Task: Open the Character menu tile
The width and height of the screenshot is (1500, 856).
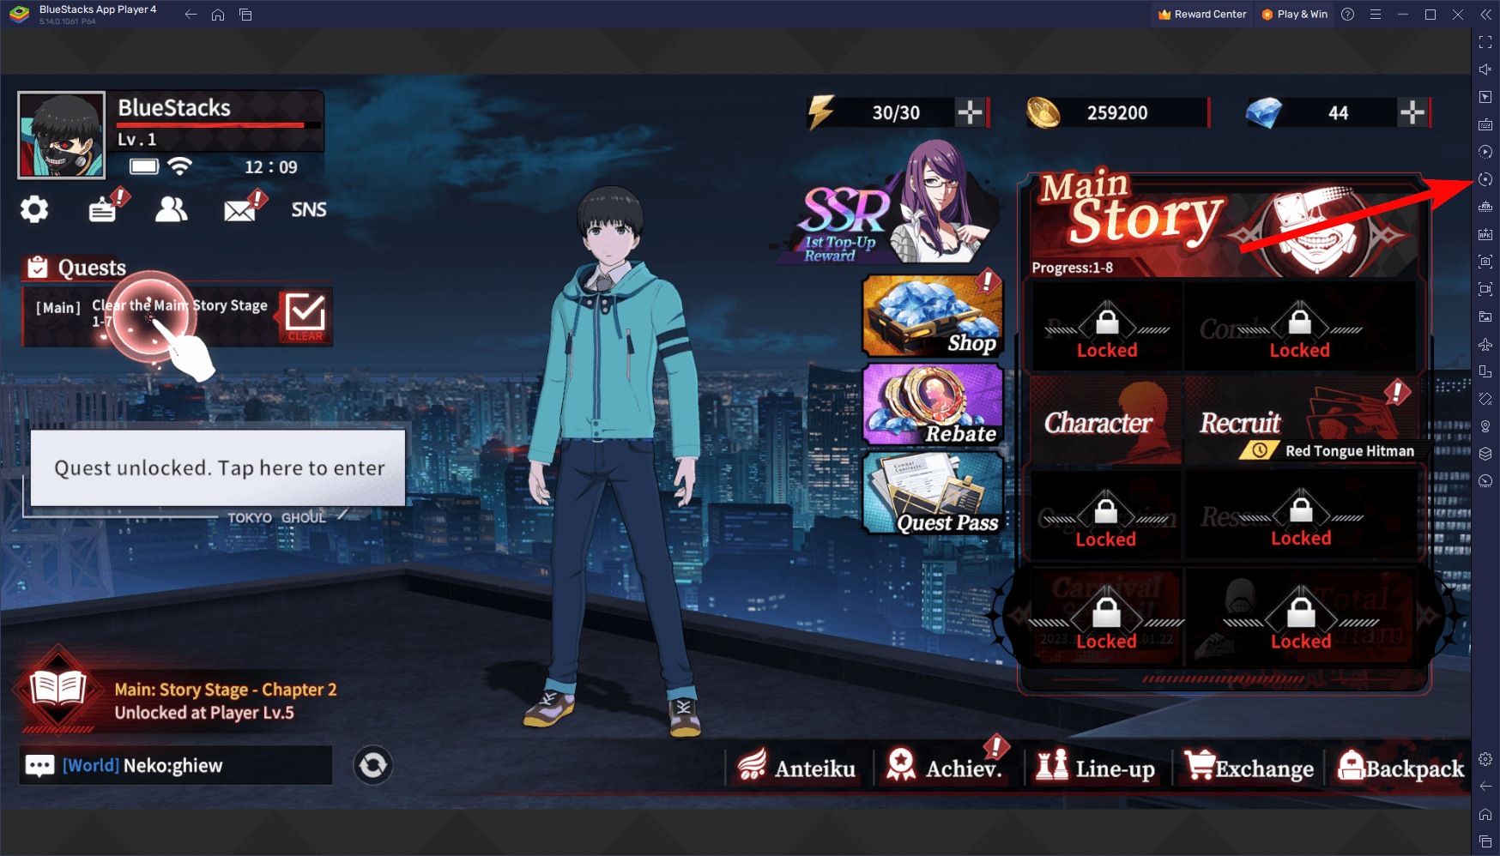Action: [1105, 421]
